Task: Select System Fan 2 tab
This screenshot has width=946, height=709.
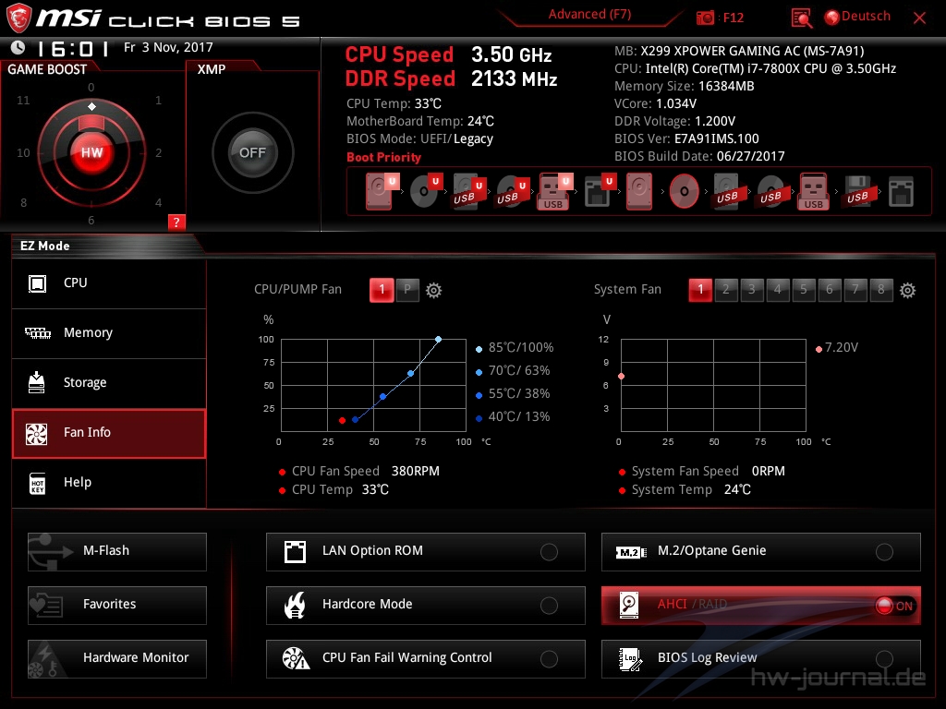Action: [726, 290]
